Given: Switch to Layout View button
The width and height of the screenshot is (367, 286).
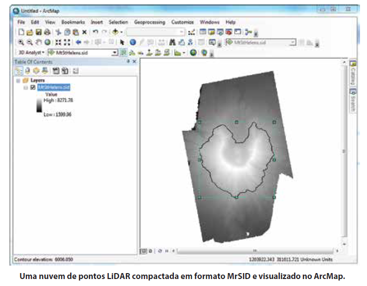Looking at the screenshot, I should (x=150, y=251).
